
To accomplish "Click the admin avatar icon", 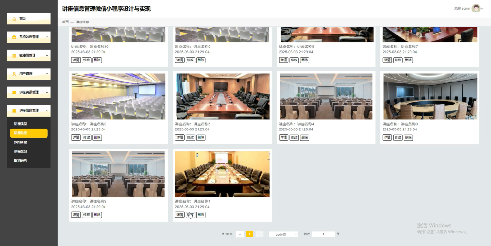I will coord(476,8).
